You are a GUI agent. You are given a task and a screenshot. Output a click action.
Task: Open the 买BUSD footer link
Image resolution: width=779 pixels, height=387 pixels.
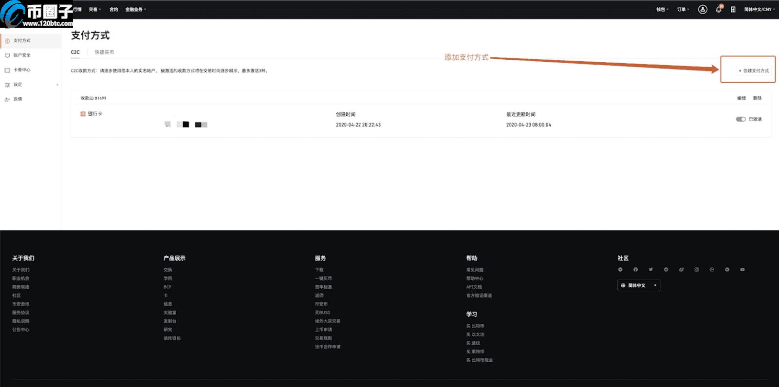(x=322, y=313)
